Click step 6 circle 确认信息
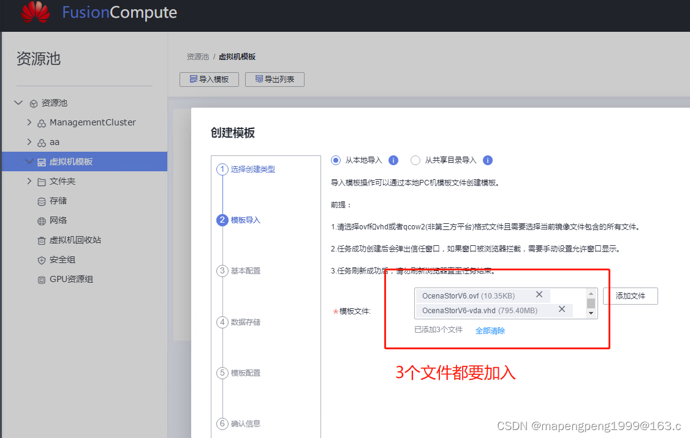The image size is (690, 438). click(x=222, y=423)
